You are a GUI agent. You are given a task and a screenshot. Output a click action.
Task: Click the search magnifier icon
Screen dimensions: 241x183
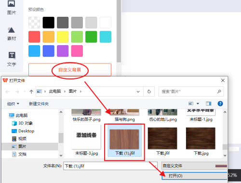click(x=219, y=91)
